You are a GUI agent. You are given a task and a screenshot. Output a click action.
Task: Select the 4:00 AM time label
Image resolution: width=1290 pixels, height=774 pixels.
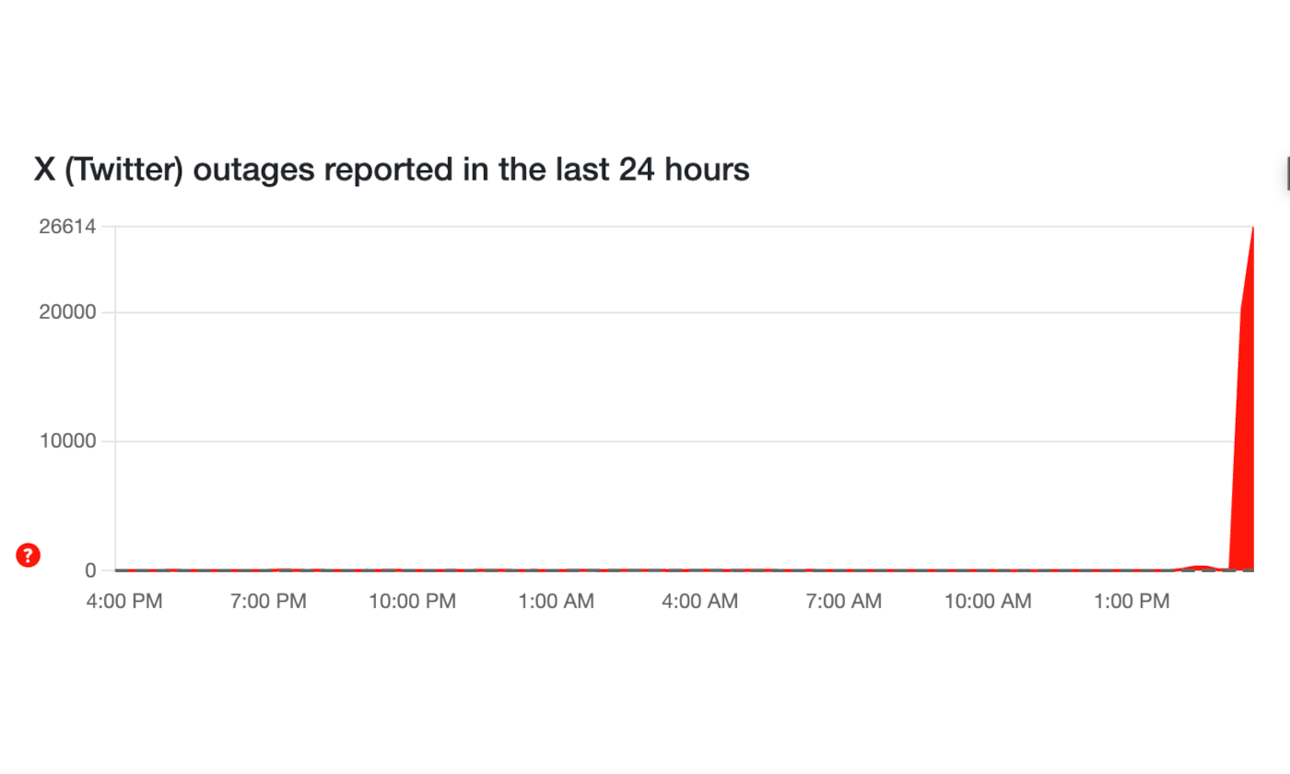(699, 602)
